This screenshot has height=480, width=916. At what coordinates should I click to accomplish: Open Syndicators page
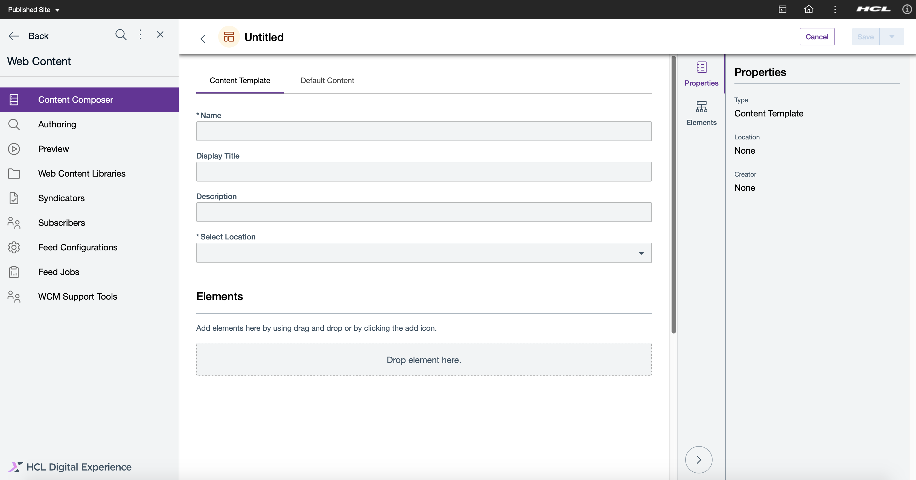89,198
